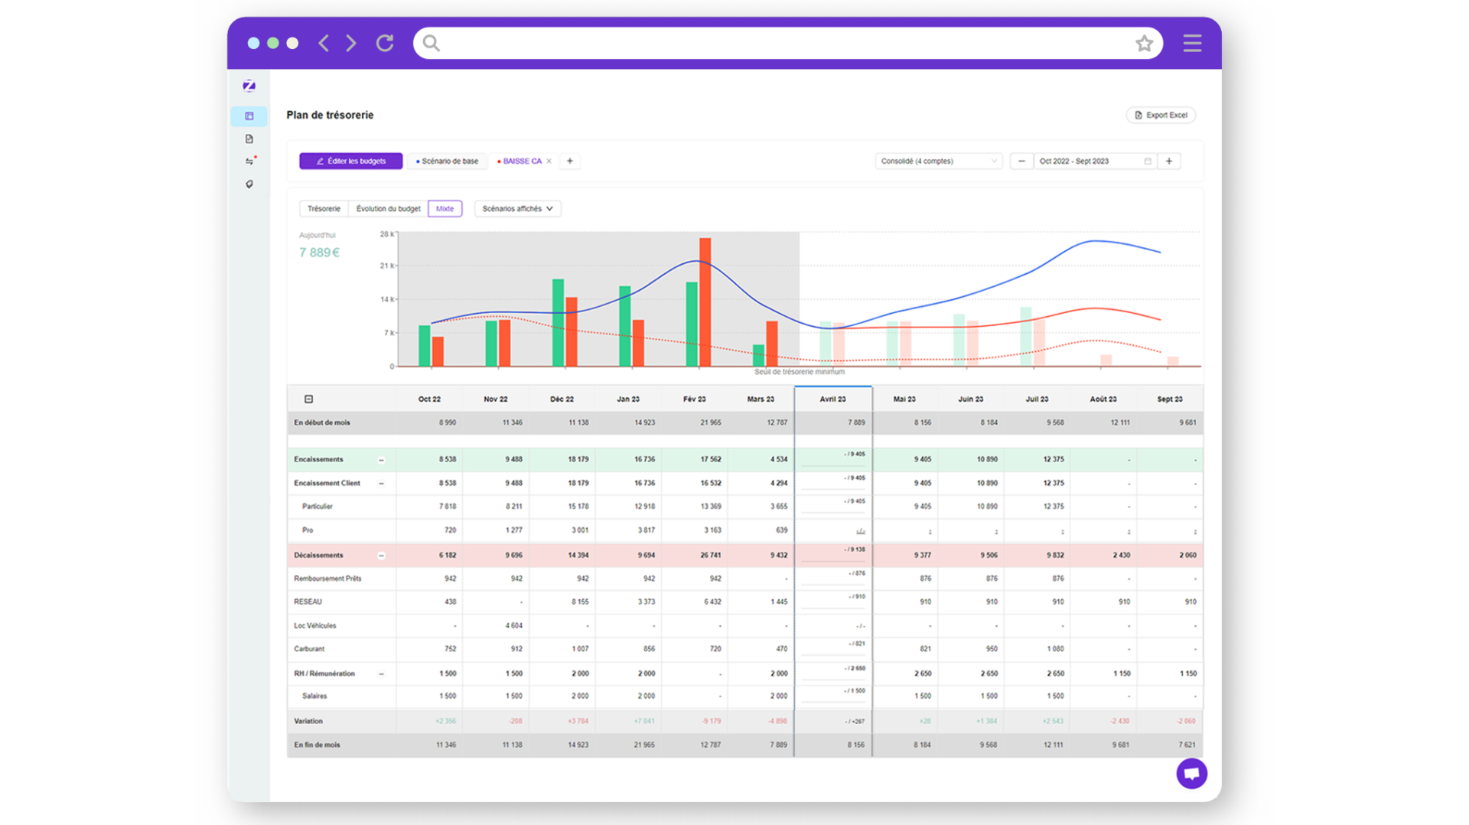Select the BAISSE CA scenario tab
This screenshot has height=825, width=1469.
pos(521,161)
